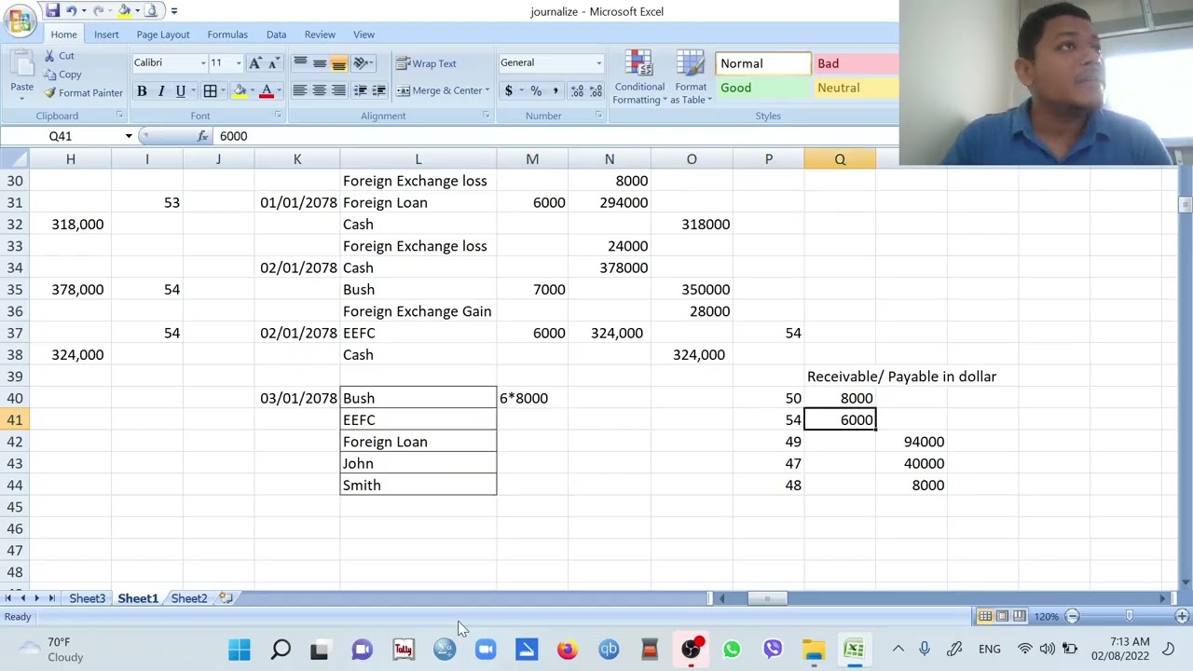Image resolution: width=1193 pixels, height=671 pixels.
Task: Align text to the right
Action: pos(338,90)
